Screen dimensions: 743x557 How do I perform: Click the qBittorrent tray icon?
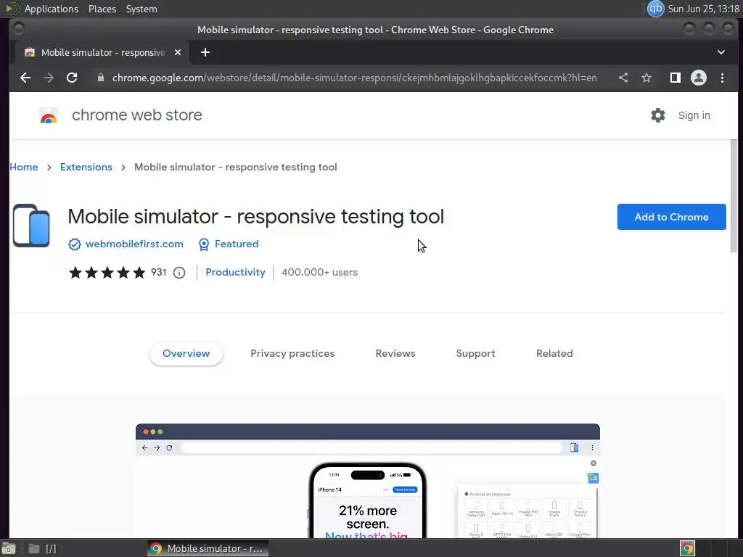656,9
